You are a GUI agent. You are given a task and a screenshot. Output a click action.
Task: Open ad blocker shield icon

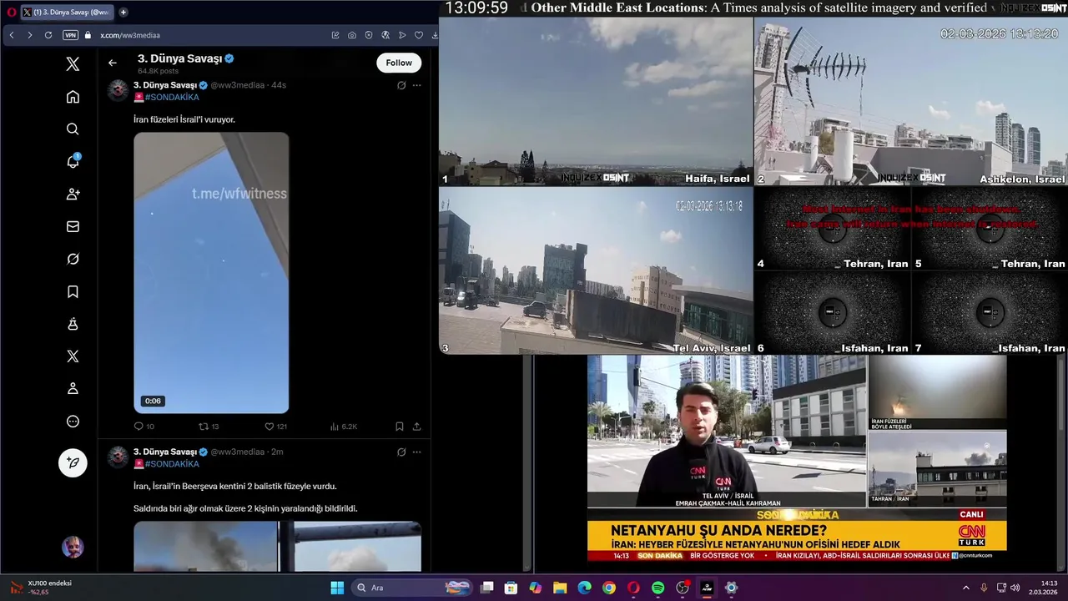pyautogui.click(x=369, y=35)
